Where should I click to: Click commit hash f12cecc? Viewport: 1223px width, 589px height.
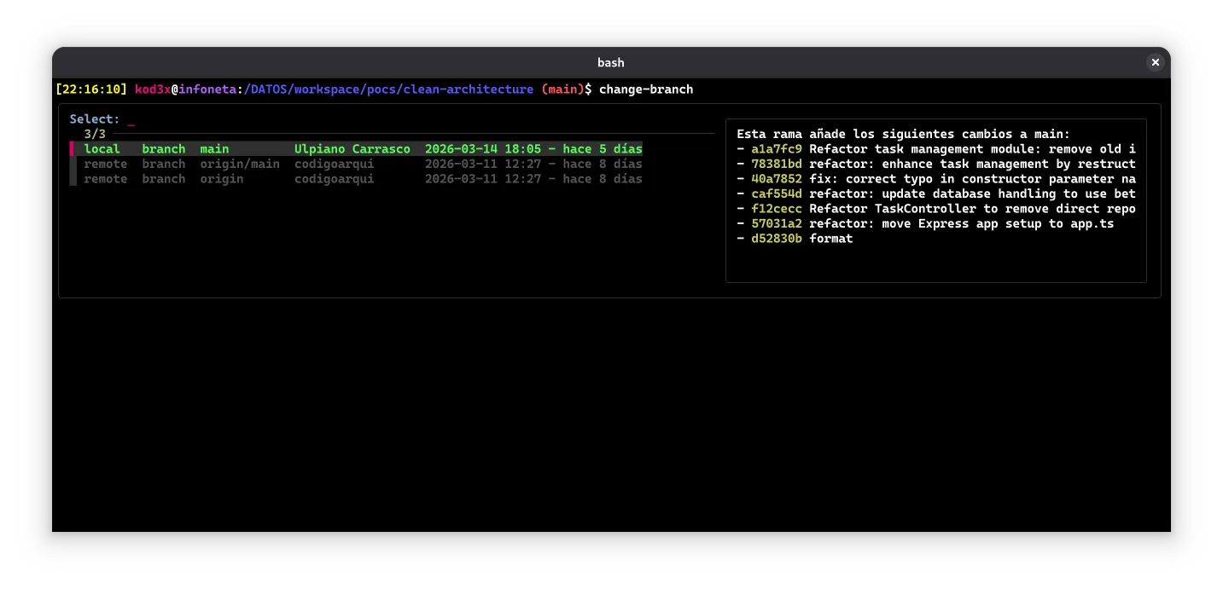point(777,209)
